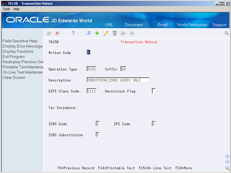Click the IPI Code field

pos(154,124)
